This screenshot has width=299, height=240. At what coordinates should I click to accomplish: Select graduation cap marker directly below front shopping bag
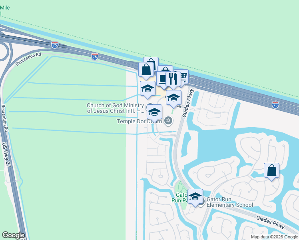tap(148, 89)
